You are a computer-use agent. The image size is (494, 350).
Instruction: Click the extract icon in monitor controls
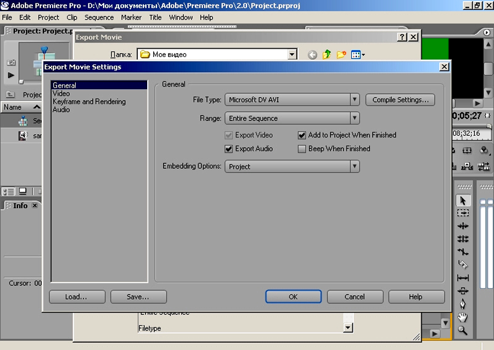pos(467,167)
